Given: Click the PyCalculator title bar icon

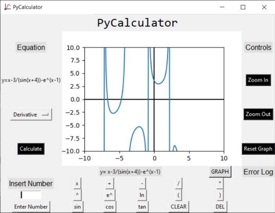Looking at the screenshot, I should click(7, 7).
